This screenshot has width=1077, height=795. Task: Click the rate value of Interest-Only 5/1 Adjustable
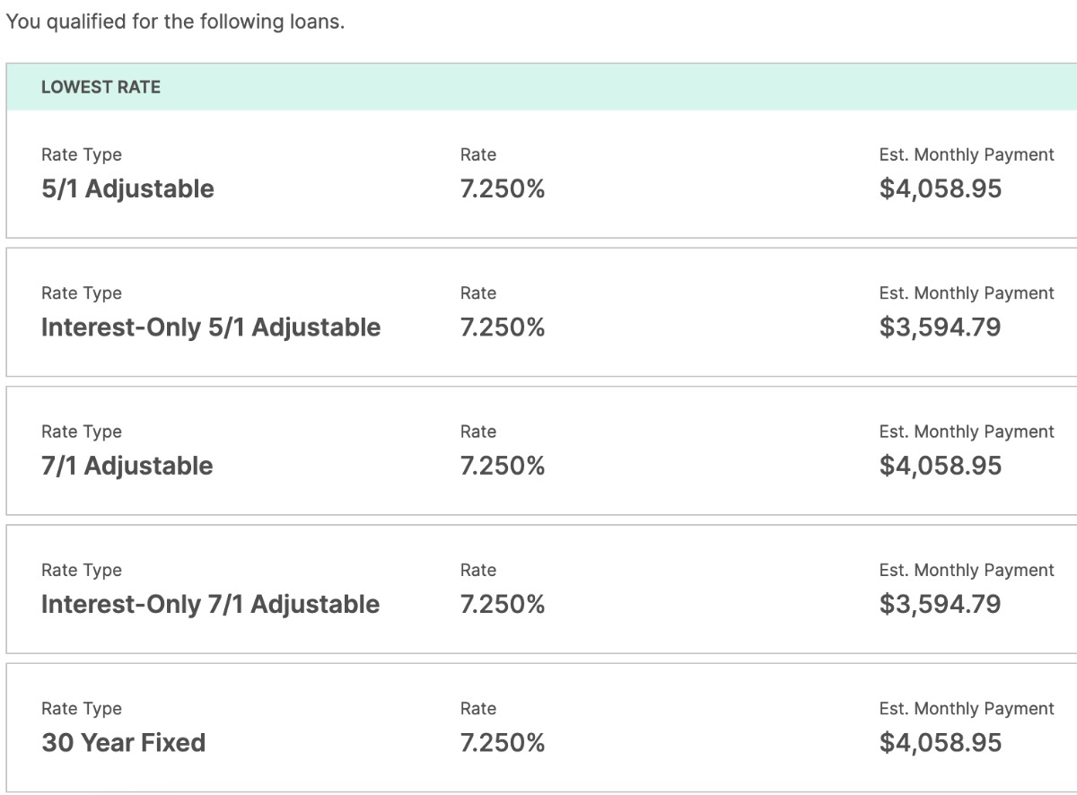pyautogui.click(x=502, y=328)
